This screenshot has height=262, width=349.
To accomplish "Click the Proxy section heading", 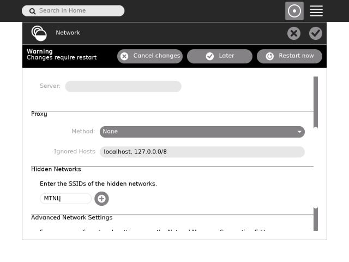I will 39,114.
